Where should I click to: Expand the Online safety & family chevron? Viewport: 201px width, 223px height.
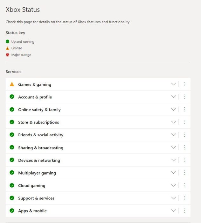click(x=173, y=110)
